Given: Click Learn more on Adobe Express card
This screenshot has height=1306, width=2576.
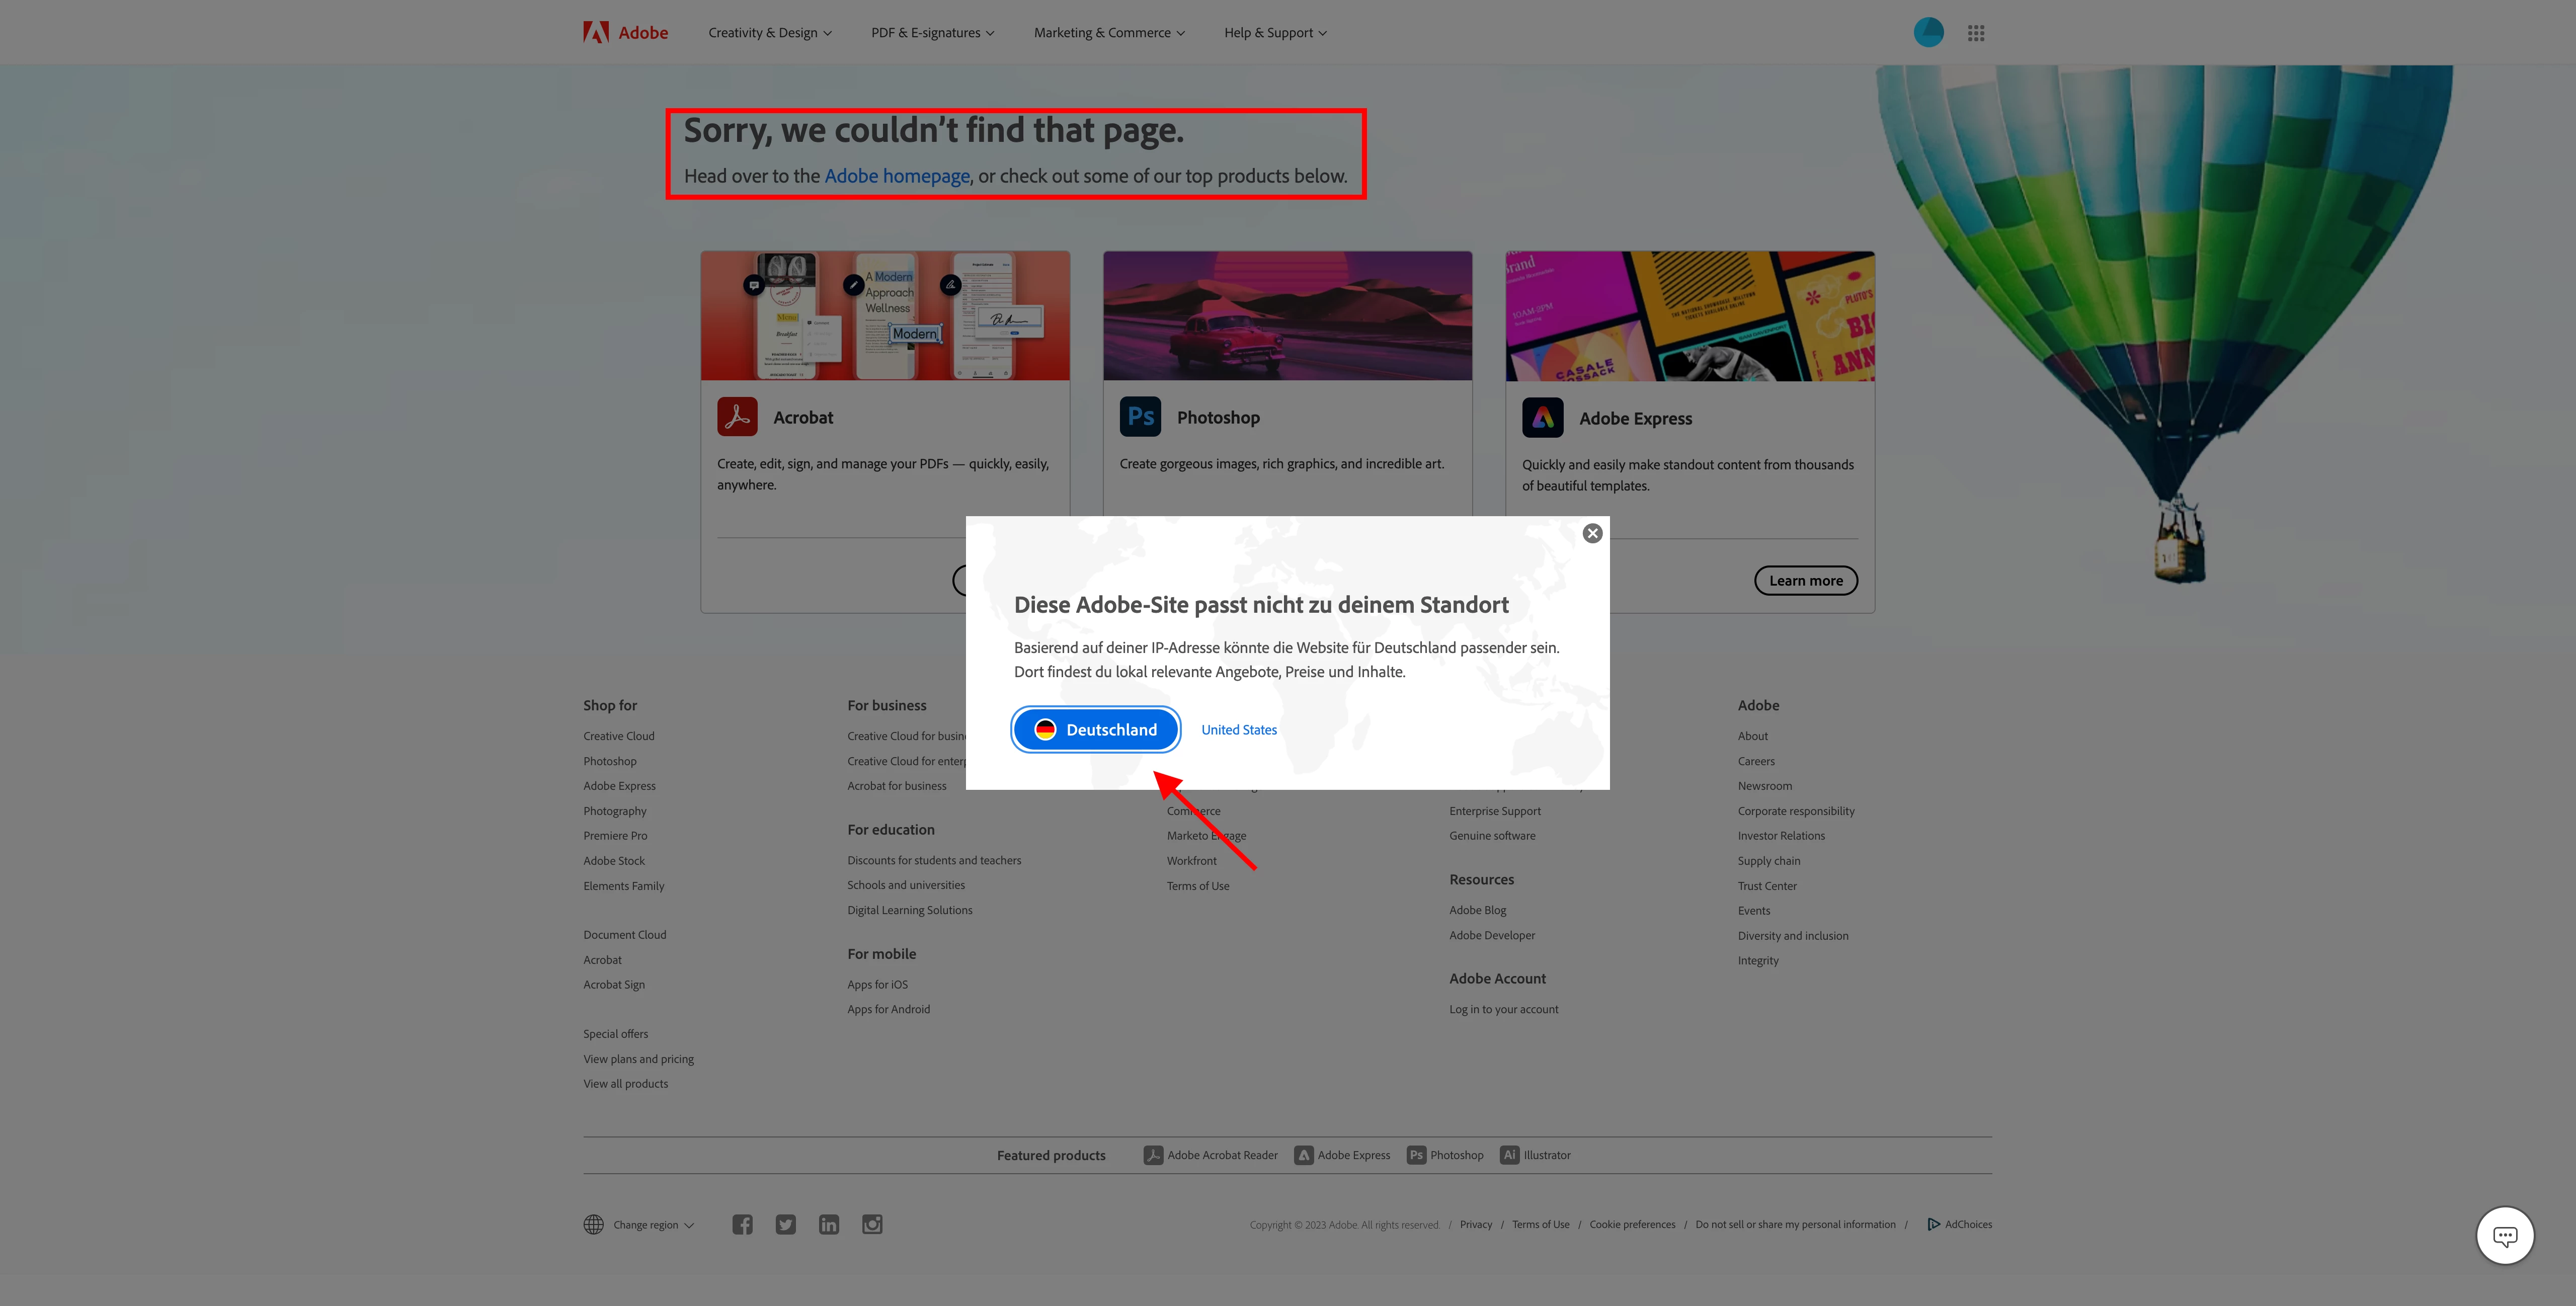Looking at the screenshot, I should click(1805, 581).
